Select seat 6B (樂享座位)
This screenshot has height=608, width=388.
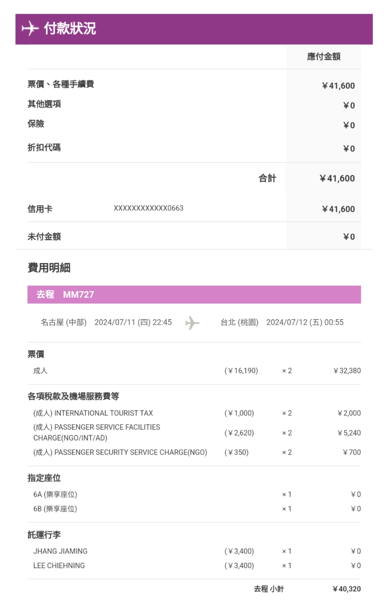pyautogui.click(x=55, y=509)
